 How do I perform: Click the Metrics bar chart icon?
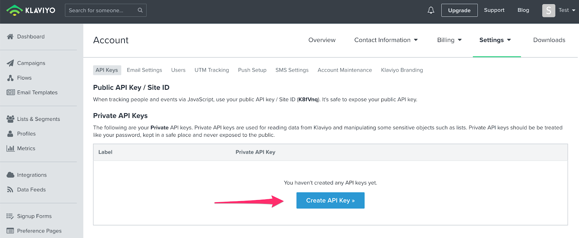pyautogui.click(x=10, y=148)
